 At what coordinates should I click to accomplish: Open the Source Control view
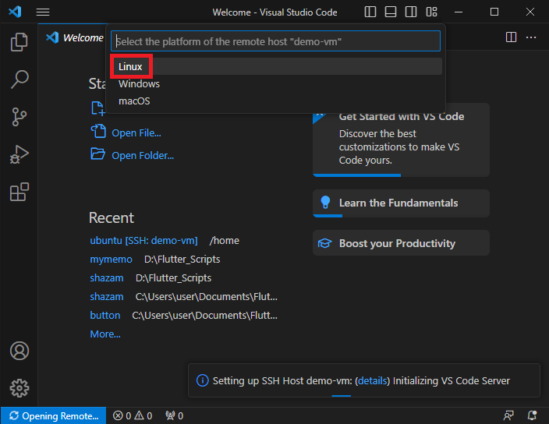pos(19,117)
